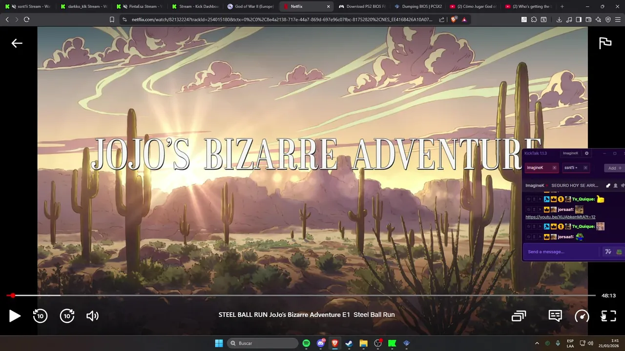Viewport: 625px width, 351px height.
Task: Close the ImagineK chatroom tab
Action: pos(554,168)
